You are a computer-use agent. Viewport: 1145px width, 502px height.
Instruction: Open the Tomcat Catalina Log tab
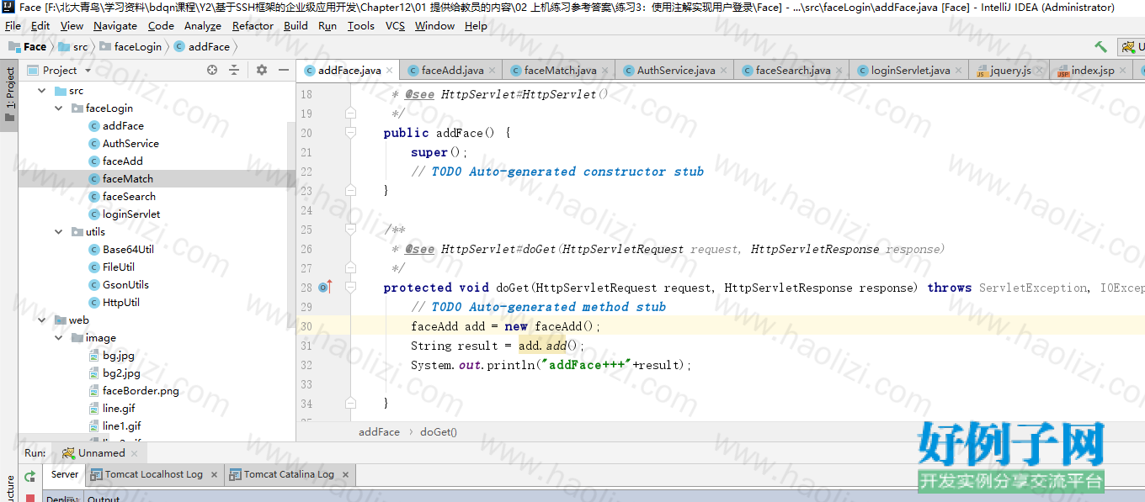click(289, 475)
